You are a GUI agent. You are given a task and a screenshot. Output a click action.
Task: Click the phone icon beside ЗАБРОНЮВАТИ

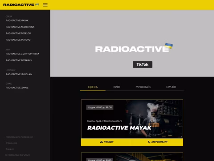[x=149, y=142]
